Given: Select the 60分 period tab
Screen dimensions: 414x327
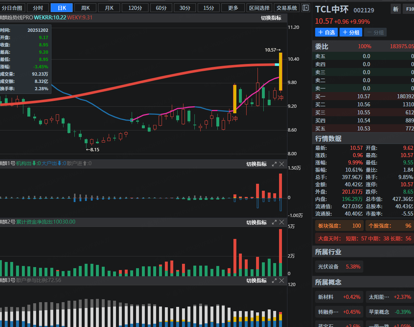Looking at the screenshot, I should click(x=161, y=8).
